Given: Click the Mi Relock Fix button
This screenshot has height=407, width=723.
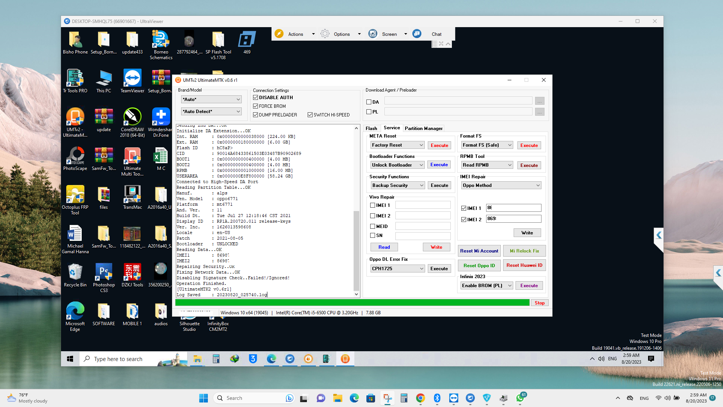Looking at the screenshot, I should click(x=524, y=251).
